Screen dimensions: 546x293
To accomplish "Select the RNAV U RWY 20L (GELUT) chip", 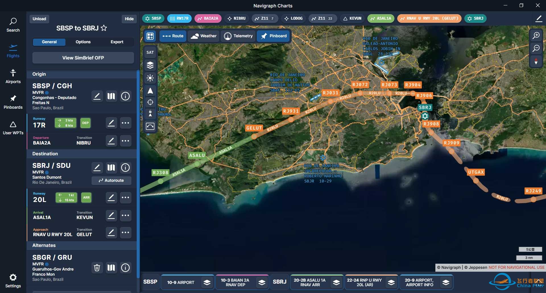I will tap(429, 18).
